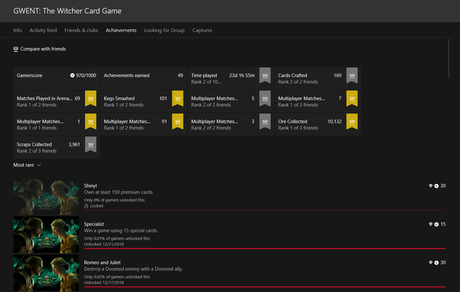The height and width of the screenshot is (292, 460).
Task: Click the GWENT: The Witcher Card Game title
Action: pyautogui.click(x=67, y=11)
